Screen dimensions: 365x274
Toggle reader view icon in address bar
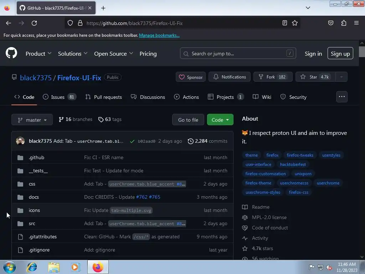pos(284,23)
